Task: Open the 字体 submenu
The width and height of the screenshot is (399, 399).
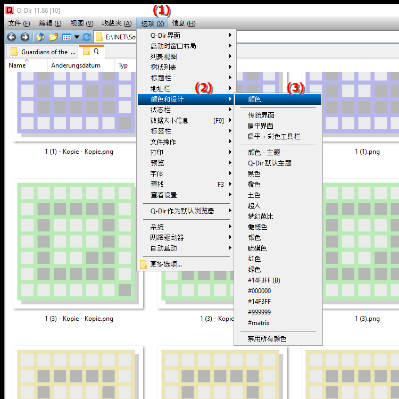Action: [185, 174]
